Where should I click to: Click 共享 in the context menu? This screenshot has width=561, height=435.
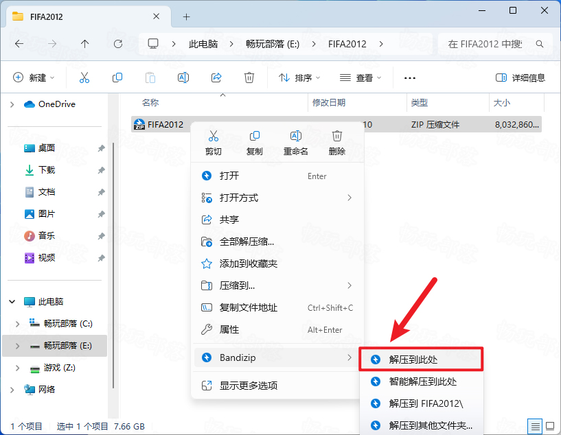pos(277,220)
